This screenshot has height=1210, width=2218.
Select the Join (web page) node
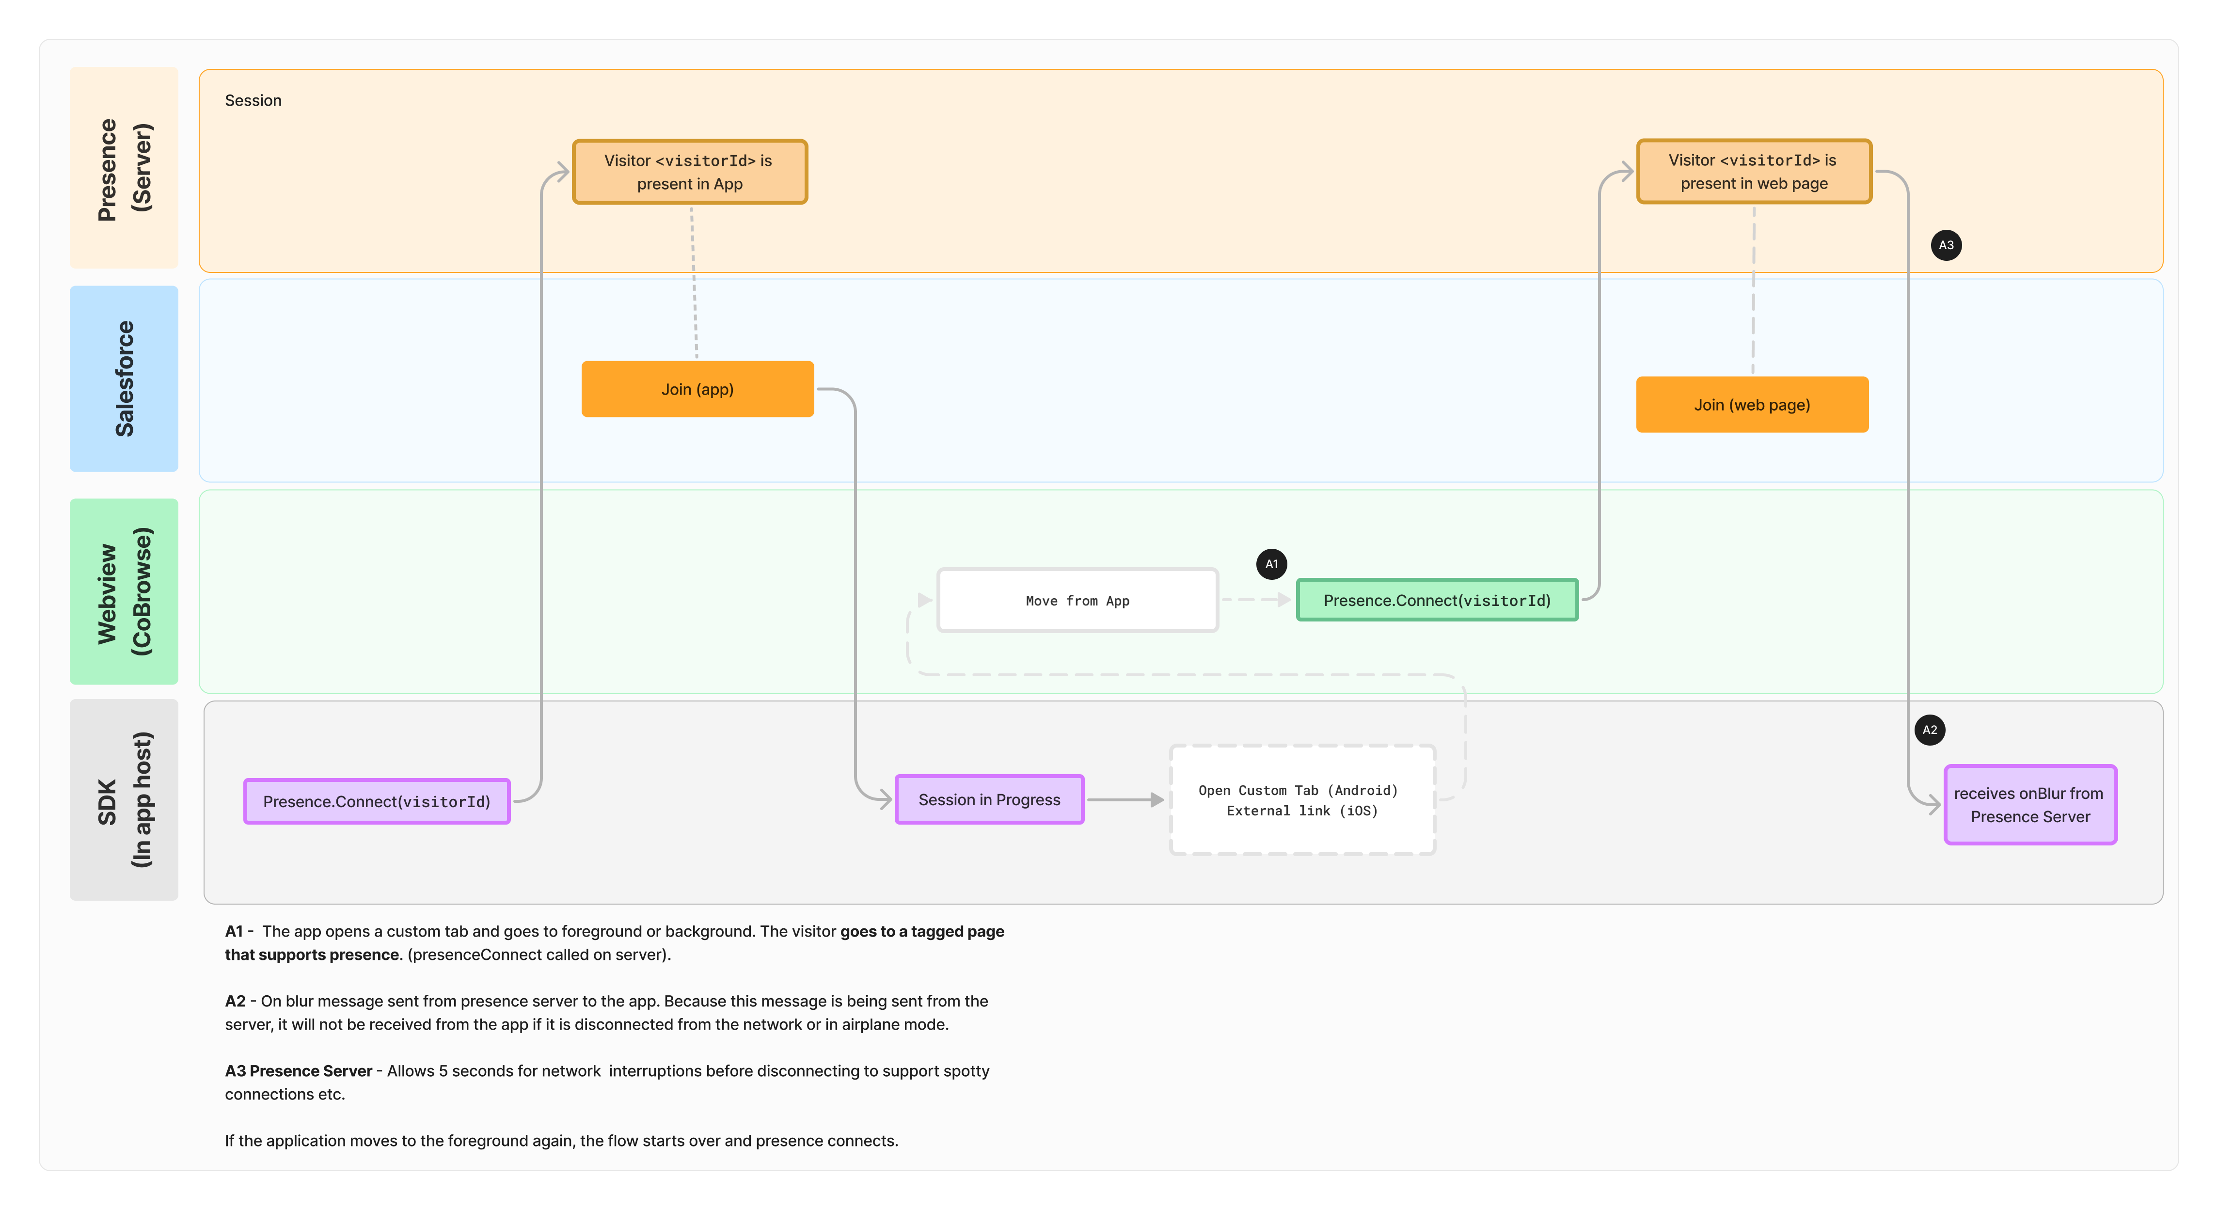[1752, 404]
